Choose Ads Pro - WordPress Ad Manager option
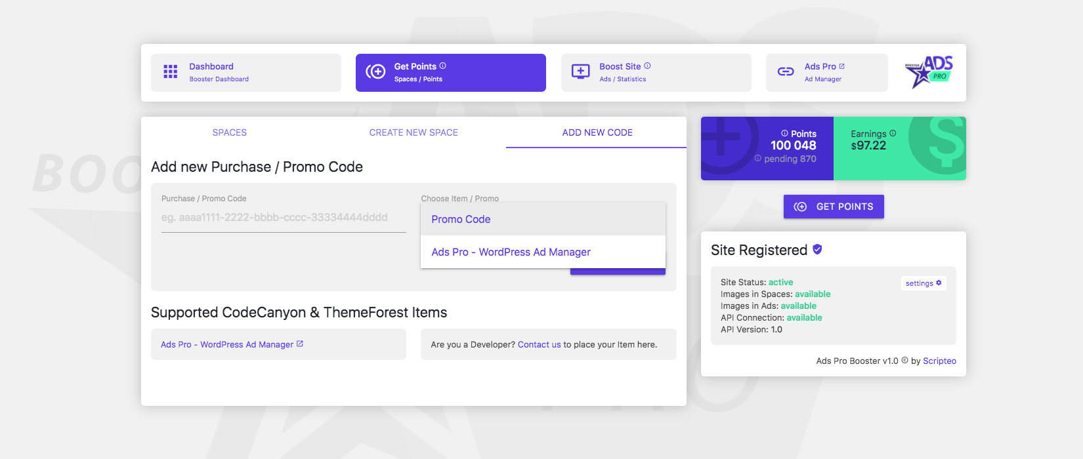This screenshot has height=459, width=1083. [511, 252]
